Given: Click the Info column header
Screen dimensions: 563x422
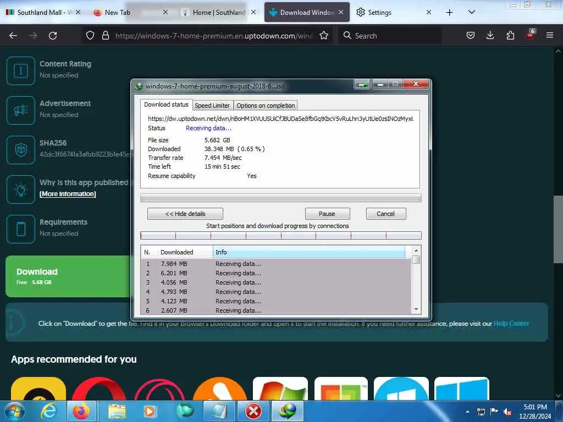Looking at the screenshot, I should [309, 252].
